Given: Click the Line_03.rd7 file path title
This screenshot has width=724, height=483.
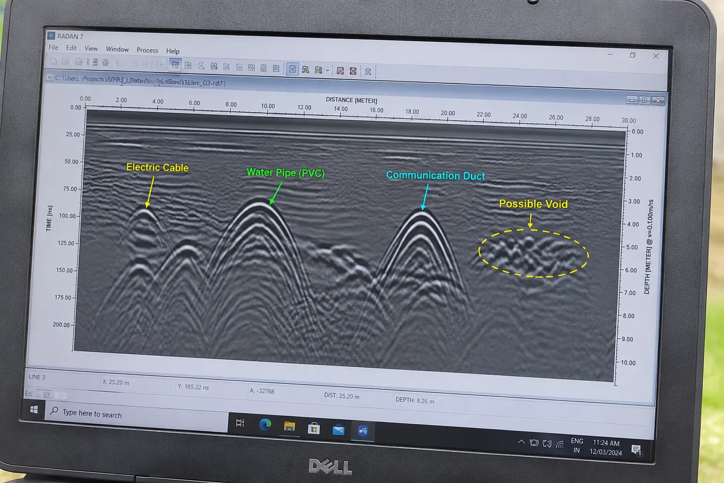Looking at the screenshot, I should pyautogui.click(x=140, y=81).
